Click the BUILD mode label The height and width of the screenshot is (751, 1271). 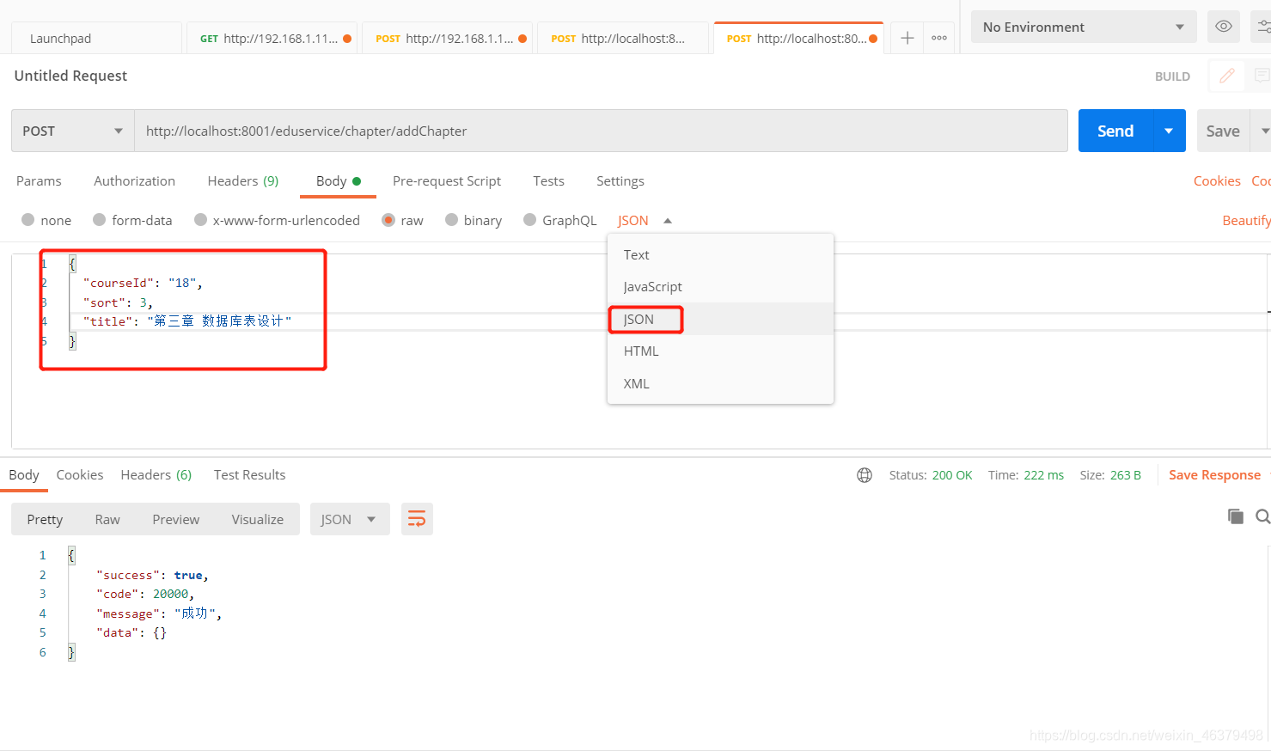[1172, 76]
